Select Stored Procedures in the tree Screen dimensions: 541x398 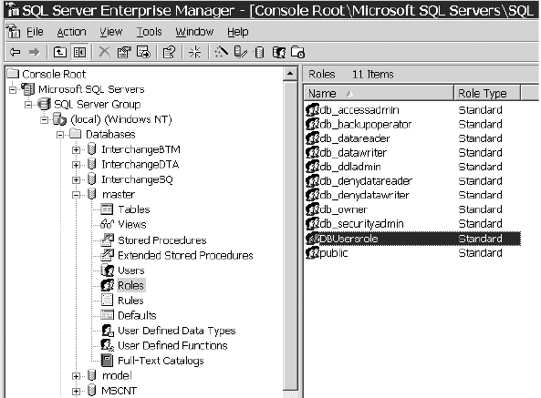(x=162, y=240)
